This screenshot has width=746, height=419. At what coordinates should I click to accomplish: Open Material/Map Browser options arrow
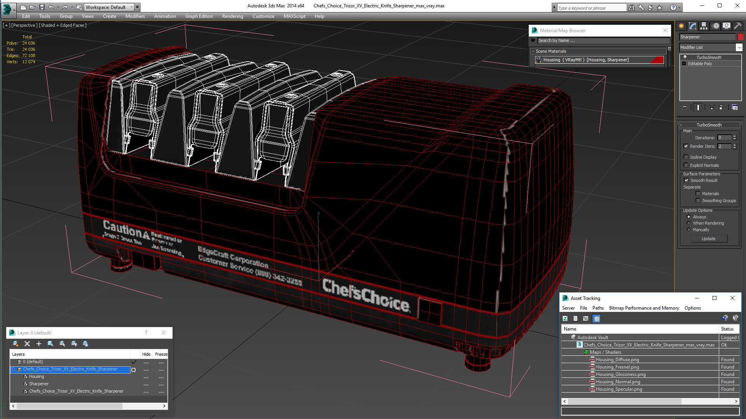[x=533, y=40]
